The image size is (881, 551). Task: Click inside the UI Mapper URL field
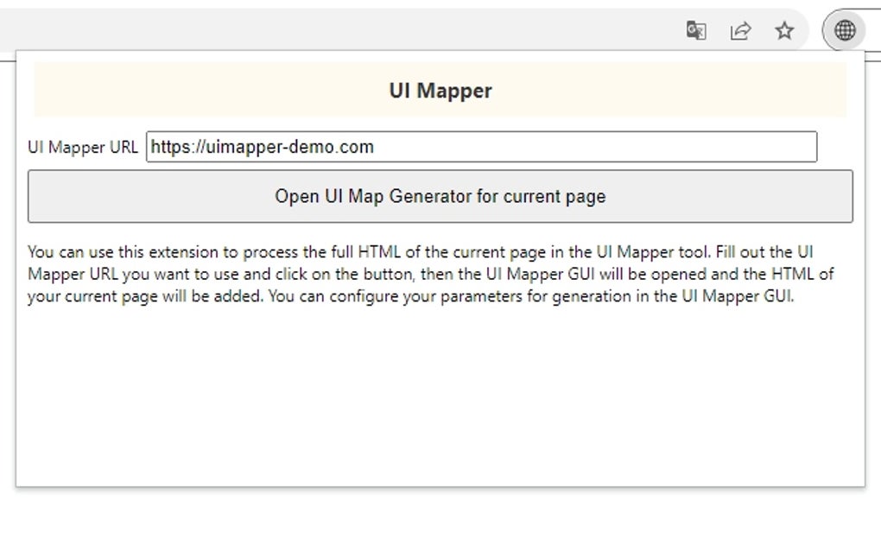(x=481, y=147)
